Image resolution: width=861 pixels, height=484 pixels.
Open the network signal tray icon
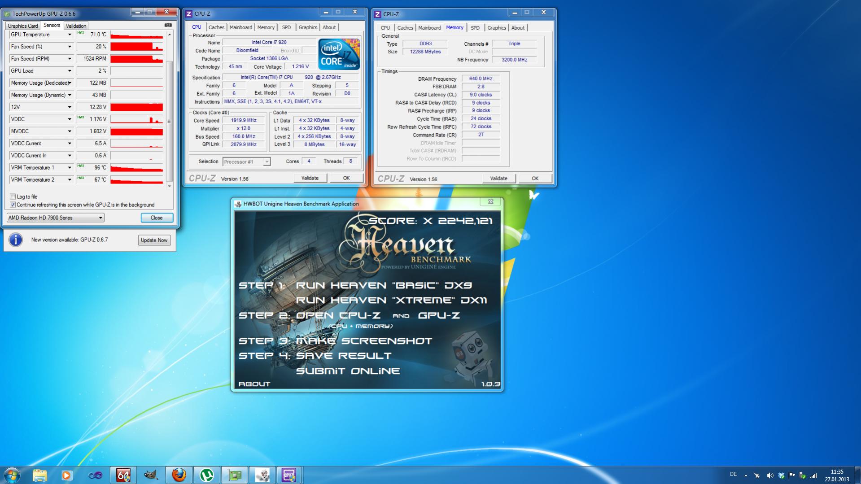(x=813, y=475)
